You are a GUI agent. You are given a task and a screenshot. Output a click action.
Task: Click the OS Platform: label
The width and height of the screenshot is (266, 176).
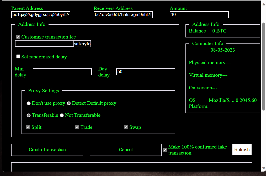point(199,103)
